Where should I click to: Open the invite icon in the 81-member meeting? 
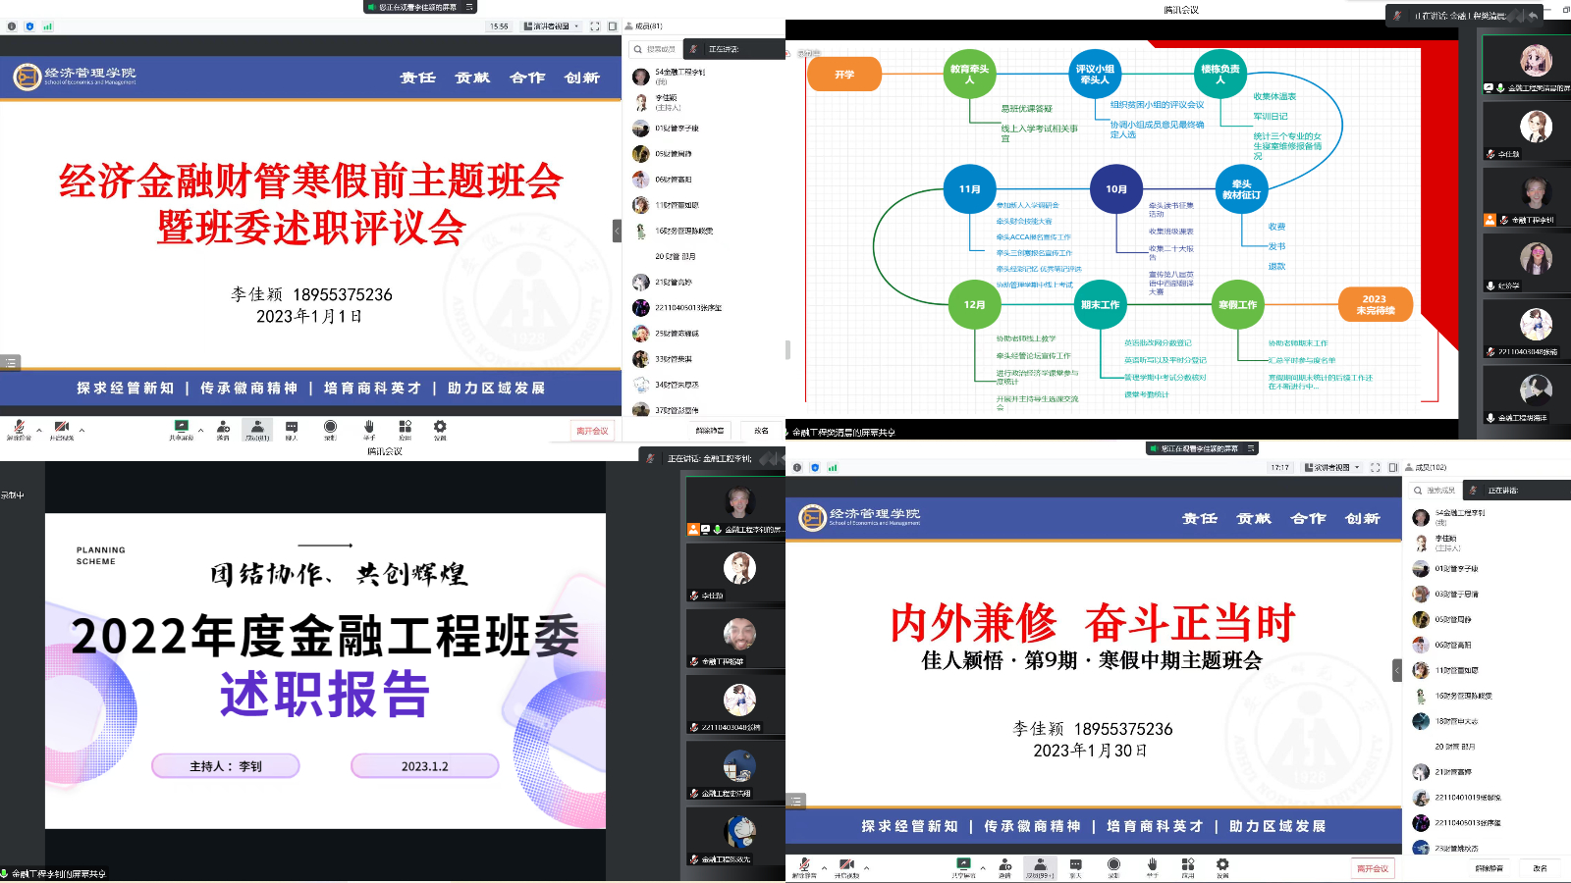[223, 428]
